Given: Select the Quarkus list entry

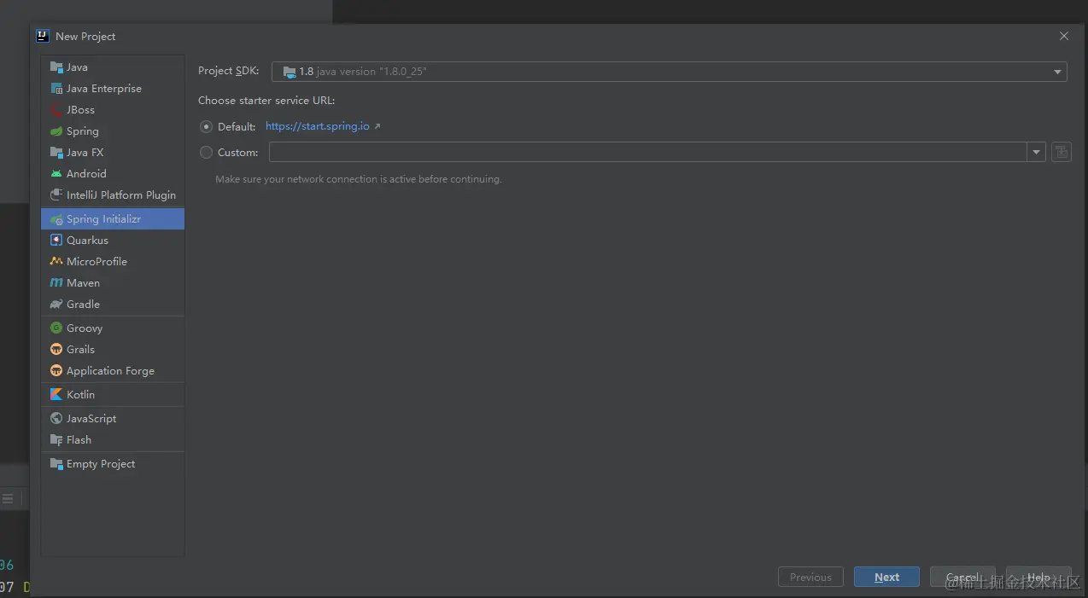Looking at the screenshot, I should pyautogui.click(x=113, y=241).
